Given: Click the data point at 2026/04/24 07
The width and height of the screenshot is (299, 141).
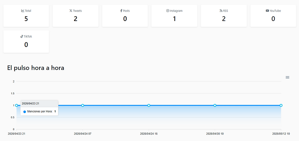Looking at the screenshot, I should pos(83,105).
